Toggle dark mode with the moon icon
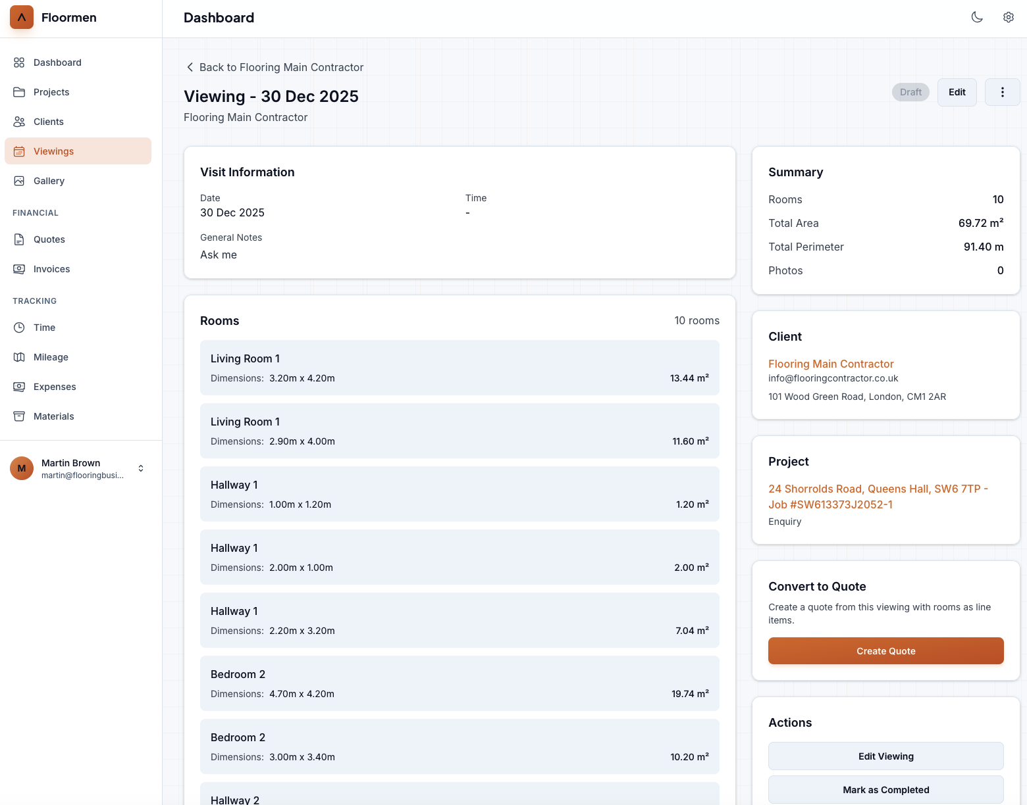 tap(977, 17)
